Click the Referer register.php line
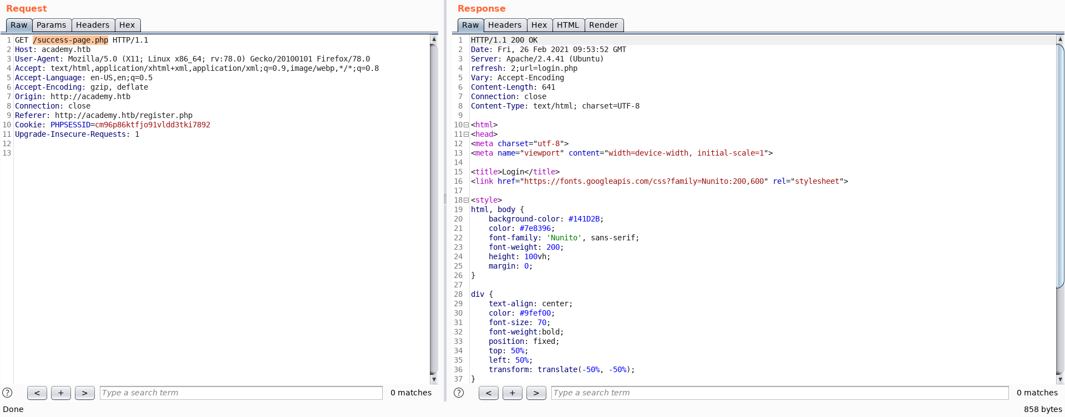Viewport: 1065px width, 417px height. click(104, 115)
